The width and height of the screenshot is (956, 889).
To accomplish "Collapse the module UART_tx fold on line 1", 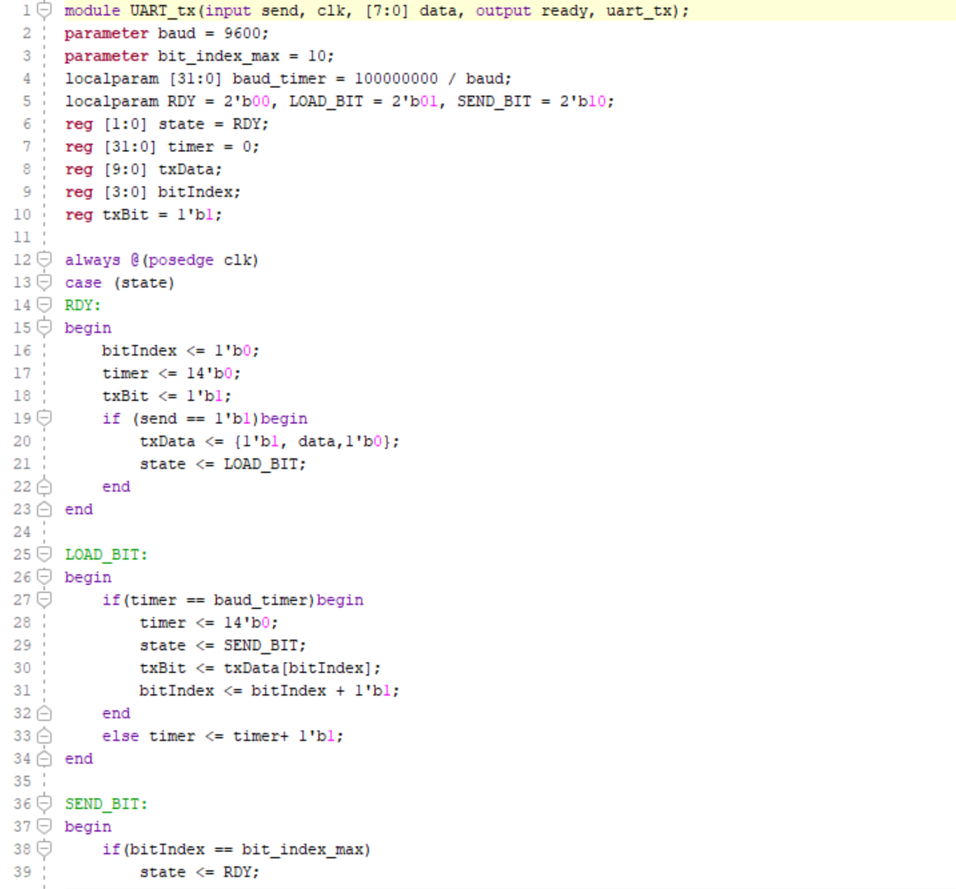I will (44, 11).
